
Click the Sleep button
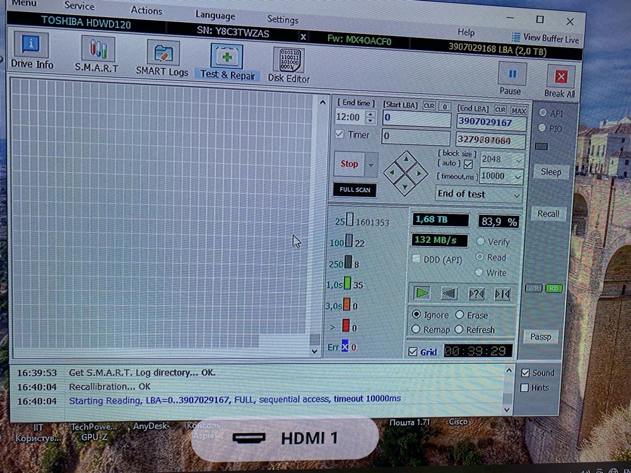[x=551, y=172]
